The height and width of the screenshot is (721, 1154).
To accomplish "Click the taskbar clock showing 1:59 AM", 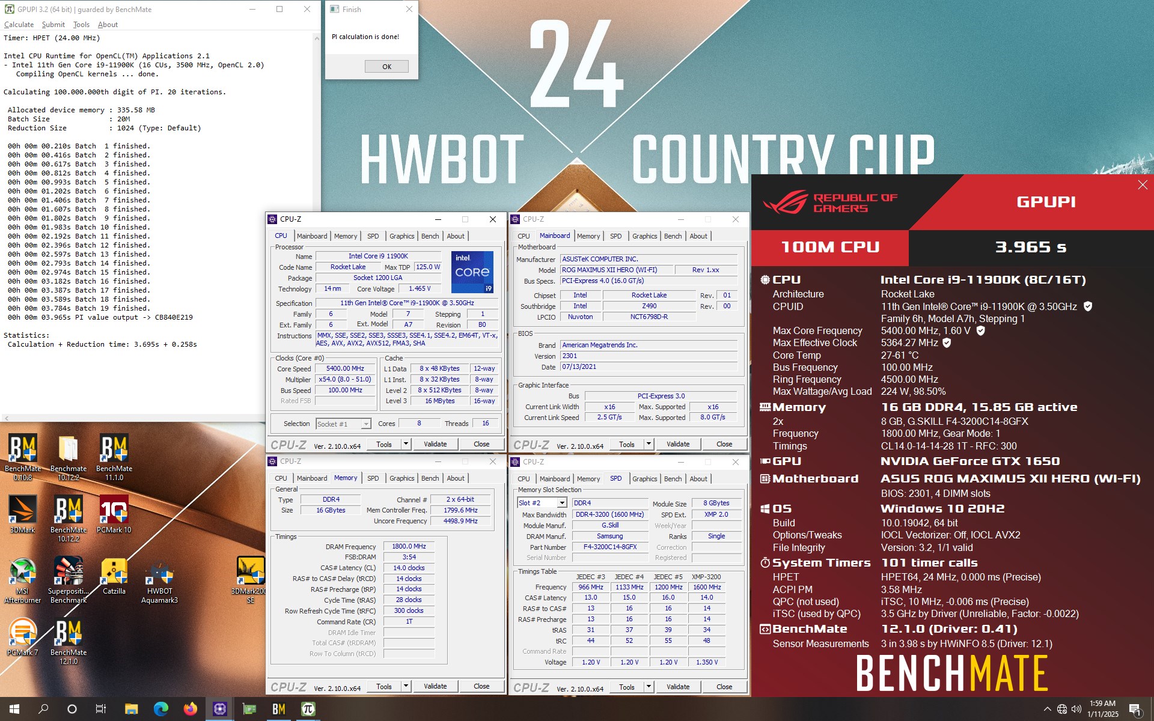I will tap(1102, 709).
